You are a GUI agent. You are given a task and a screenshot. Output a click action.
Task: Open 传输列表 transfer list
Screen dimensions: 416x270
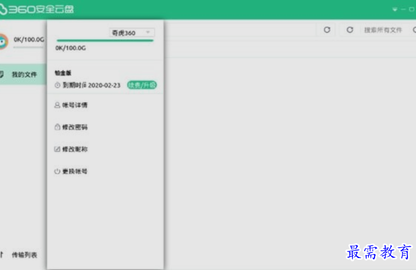pyautogui.click(x=23, y=255)
